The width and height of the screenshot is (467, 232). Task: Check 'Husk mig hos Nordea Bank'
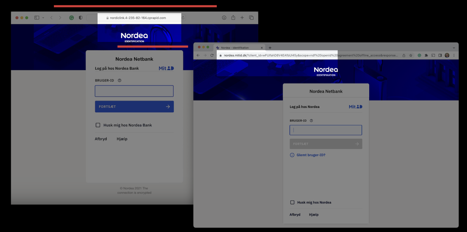[x=98, y=125]
